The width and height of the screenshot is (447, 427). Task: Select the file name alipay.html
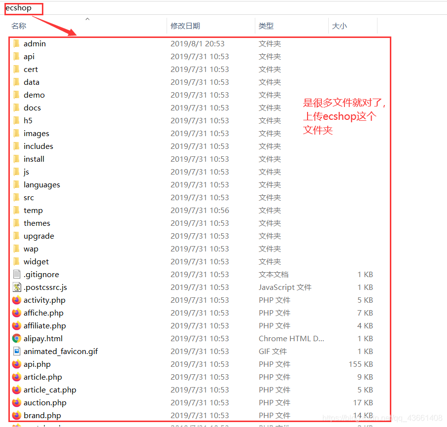(43, 339)
